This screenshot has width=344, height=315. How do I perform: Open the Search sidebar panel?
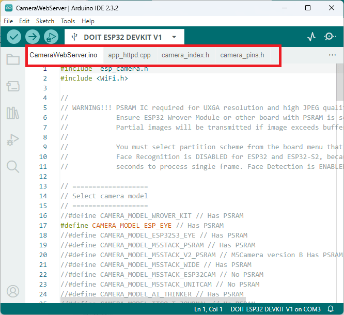click(13, 166)
